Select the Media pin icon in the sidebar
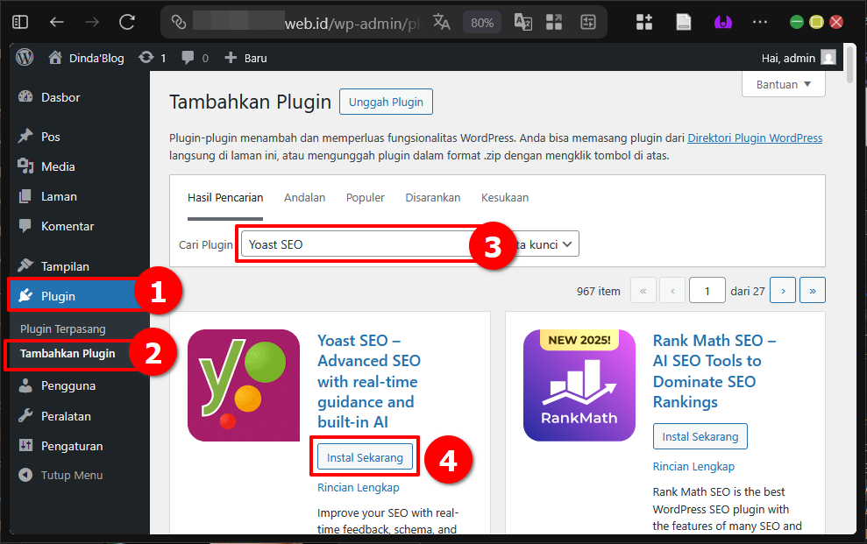The width and height of the screenshot is (867, 544). coord(25,166)
